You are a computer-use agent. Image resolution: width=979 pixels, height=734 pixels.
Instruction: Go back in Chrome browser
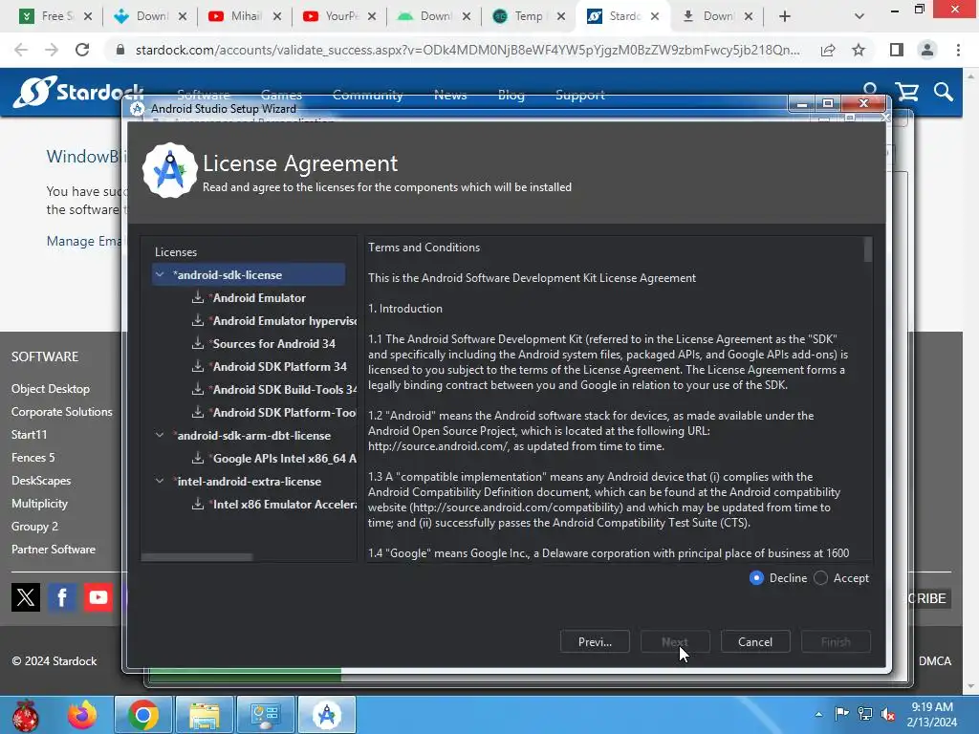tap(21, 50)
